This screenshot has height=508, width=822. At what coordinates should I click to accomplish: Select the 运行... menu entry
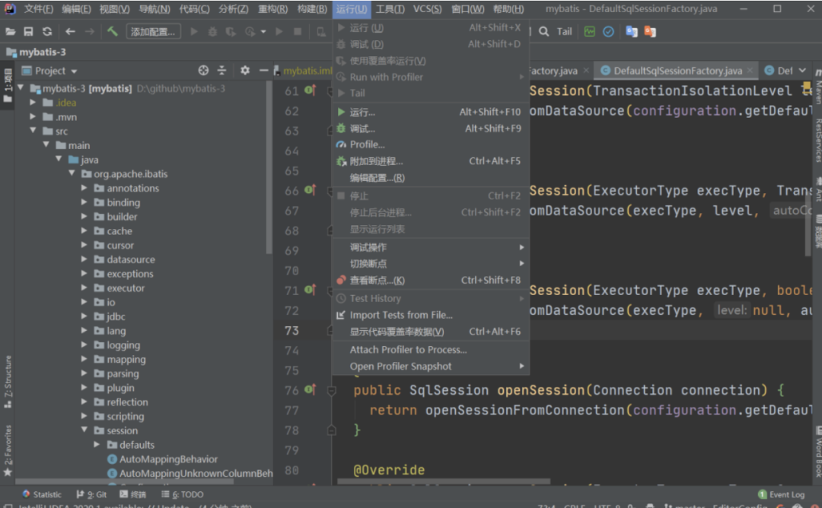431,112
